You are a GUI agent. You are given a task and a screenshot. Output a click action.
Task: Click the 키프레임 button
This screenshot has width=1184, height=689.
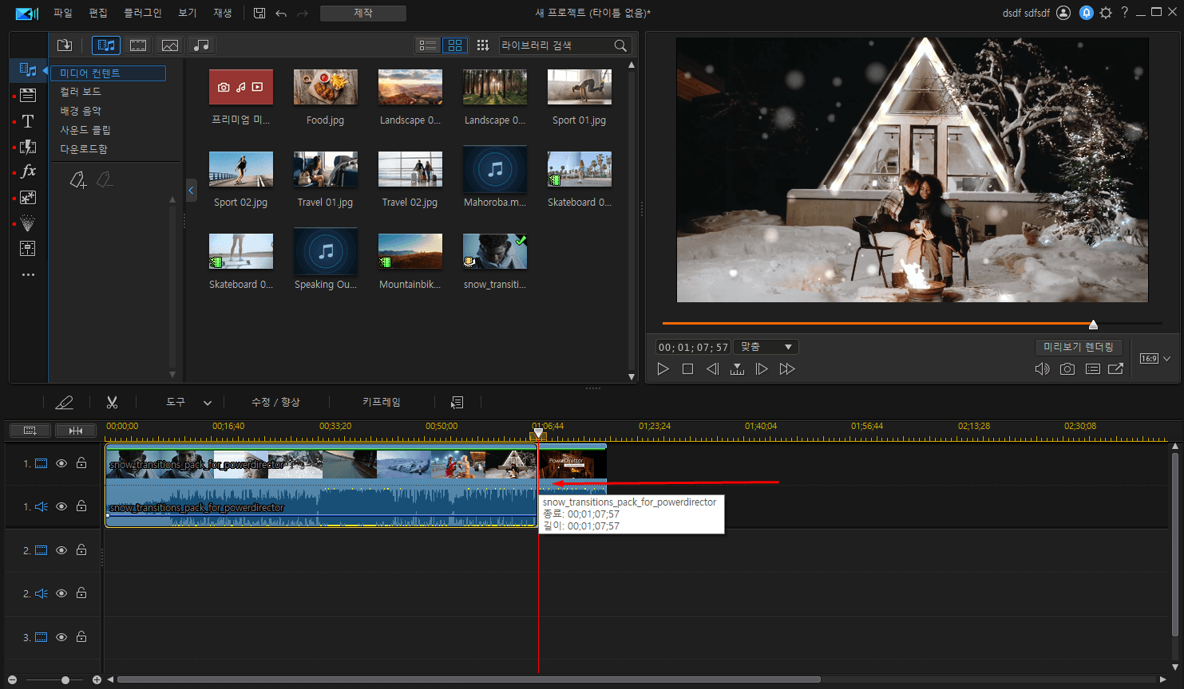pos(382,402)
